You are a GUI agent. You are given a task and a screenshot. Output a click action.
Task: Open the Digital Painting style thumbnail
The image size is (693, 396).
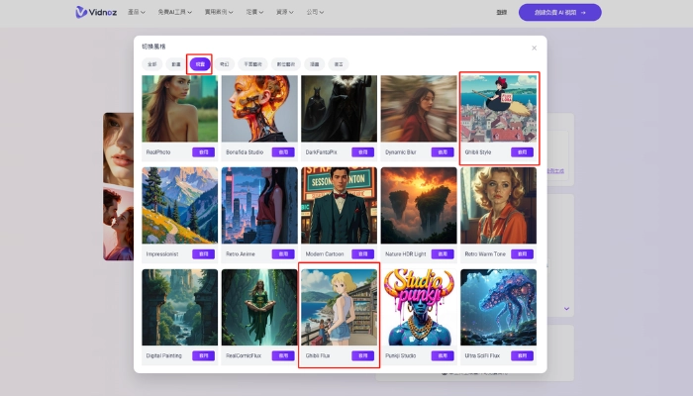180,307
